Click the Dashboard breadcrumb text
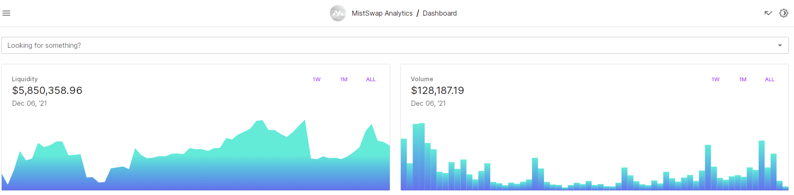 pyautogui.click(x=440, y=13)
